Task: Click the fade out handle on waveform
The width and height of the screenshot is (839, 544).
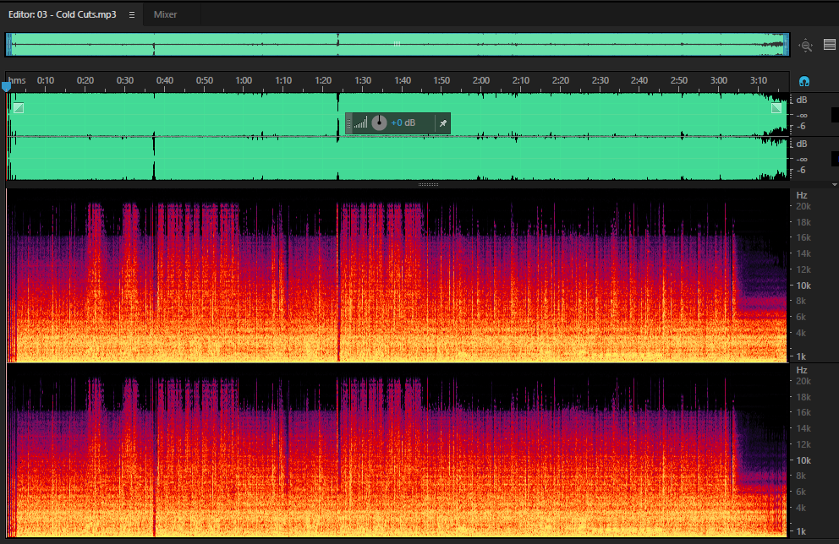Action: (776, 108)
